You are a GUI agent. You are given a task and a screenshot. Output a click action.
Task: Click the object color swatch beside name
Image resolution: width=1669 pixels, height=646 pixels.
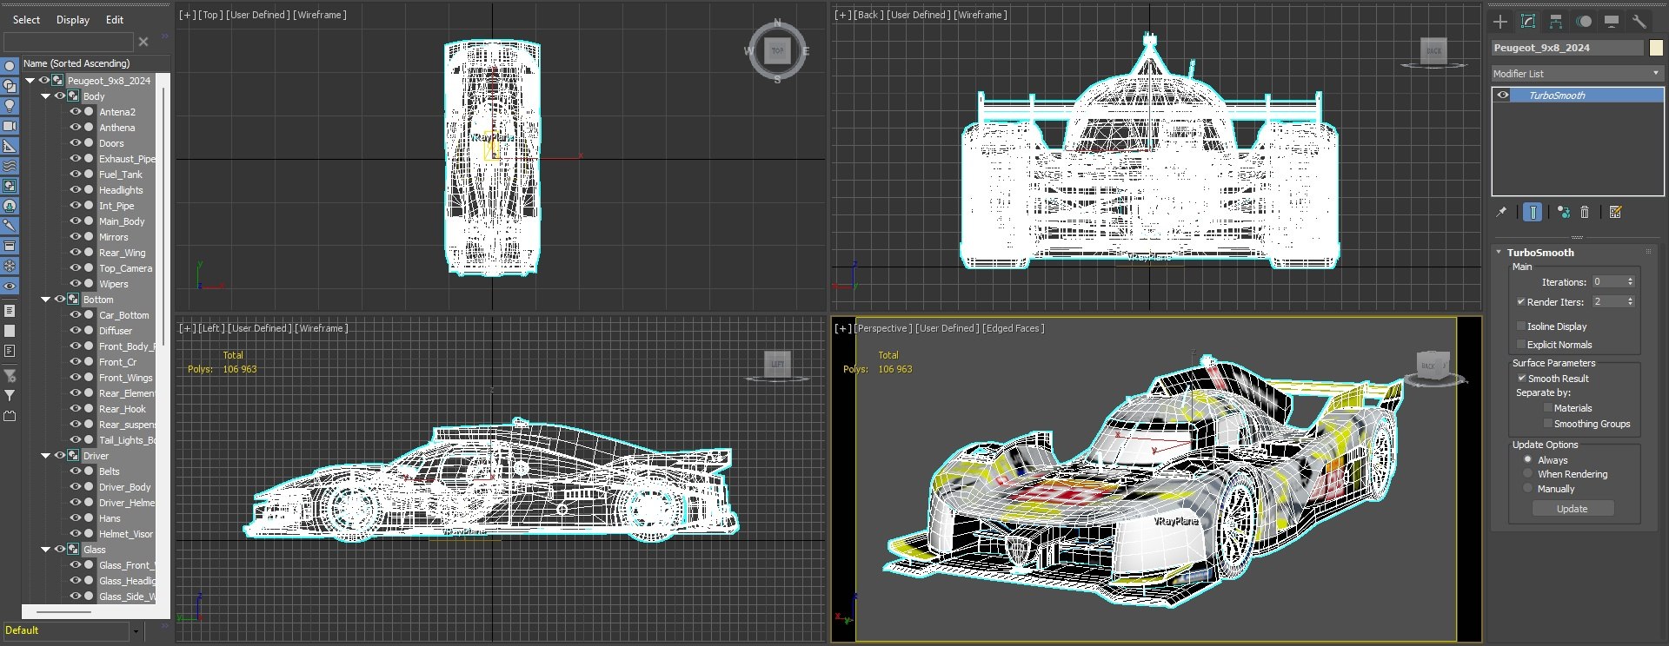(1656, 48)
